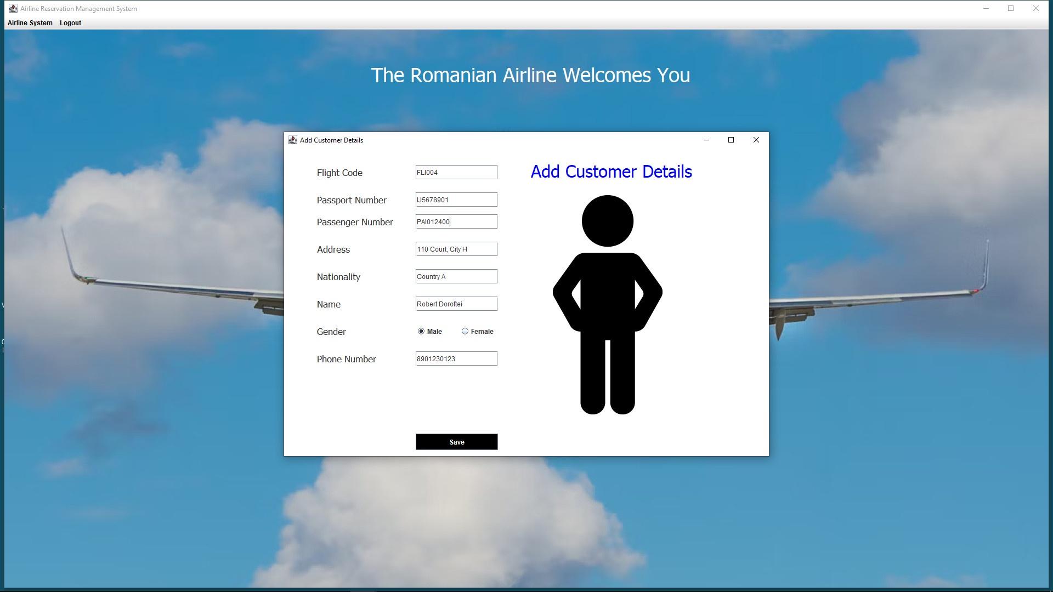Viewport: 1053px width, 592px height.
Task: Click the Logout menu item
Action: click(70, 22)
